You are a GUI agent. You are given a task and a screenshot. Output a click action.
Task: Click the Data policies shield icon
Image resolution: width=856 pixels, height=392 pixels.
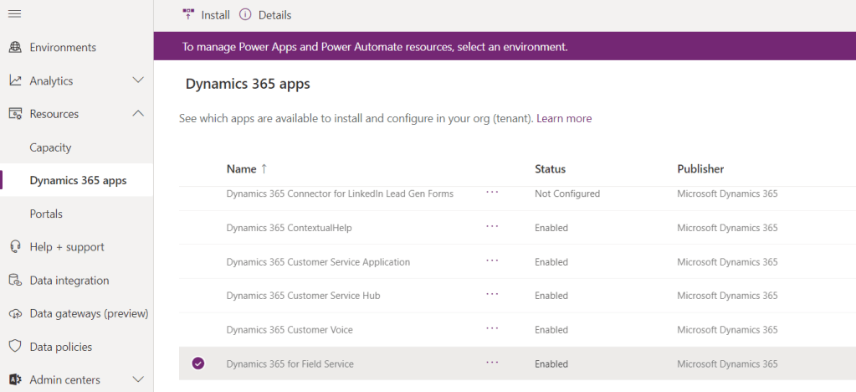[x=15, y=347]
